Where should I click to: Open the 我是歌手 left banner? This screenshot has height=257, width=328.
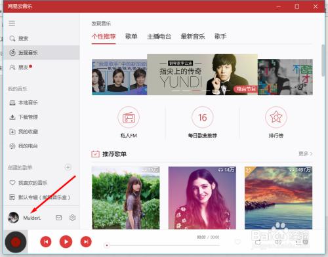tap(119, 77)
